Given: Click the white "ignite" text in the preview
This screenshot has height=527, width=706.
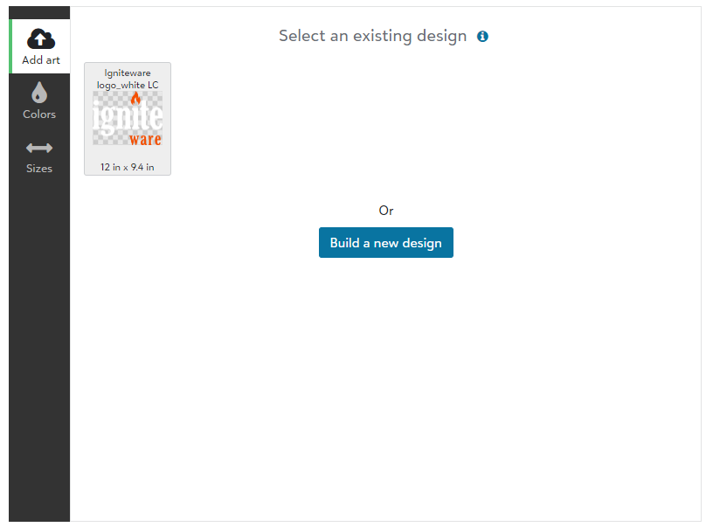Looking at the screenshot, I should click(x=128, y=118).
